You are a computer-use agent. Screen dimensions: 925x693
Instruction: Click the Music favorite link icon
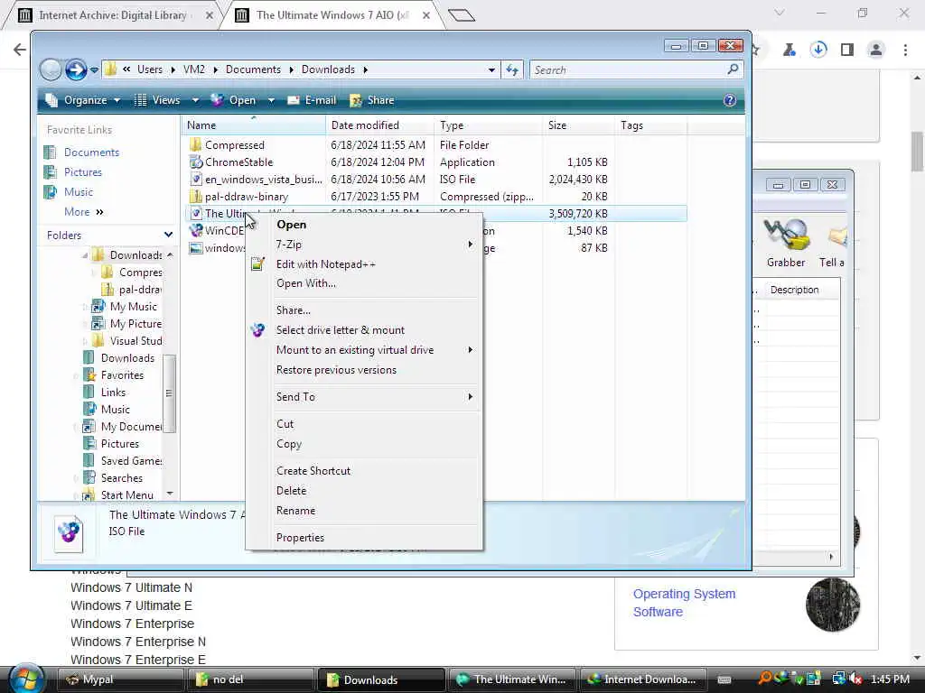pyautogui.click(x=51, y=192)
